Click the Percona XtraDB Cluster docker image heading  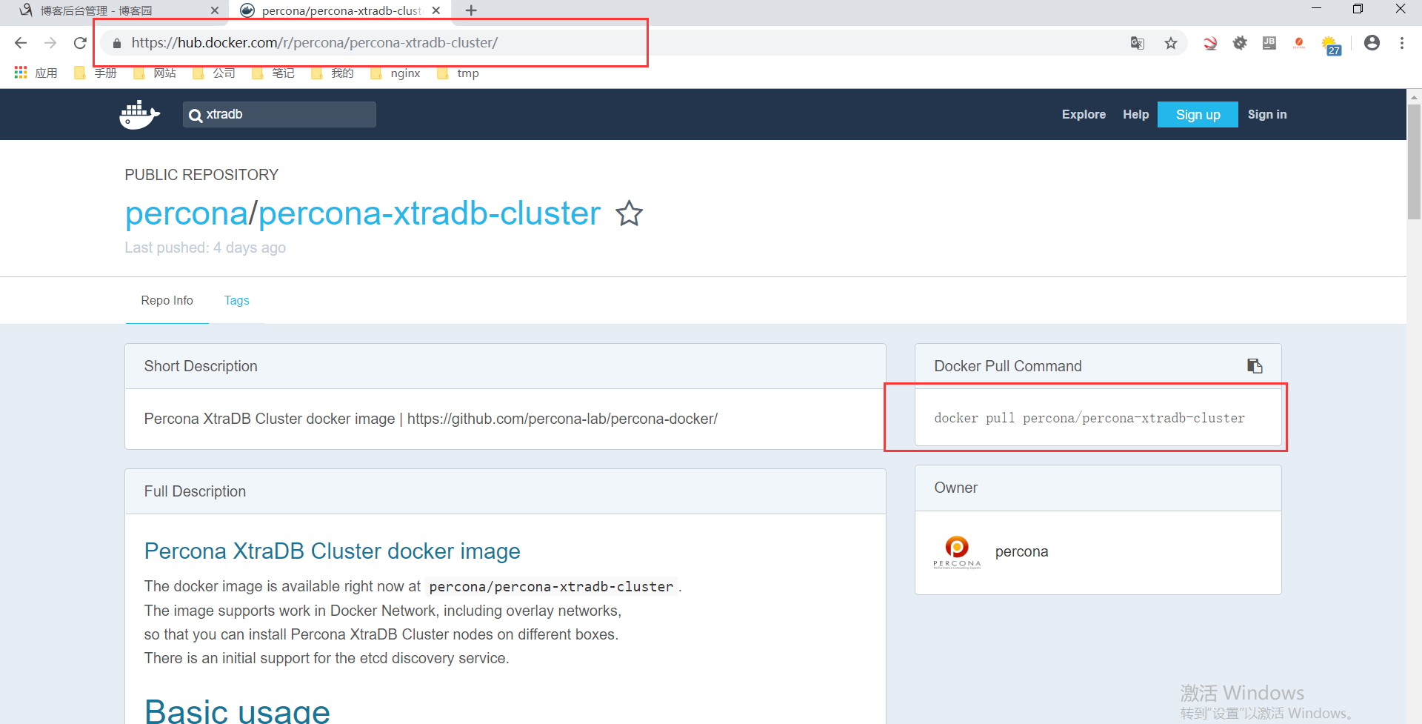332,551
